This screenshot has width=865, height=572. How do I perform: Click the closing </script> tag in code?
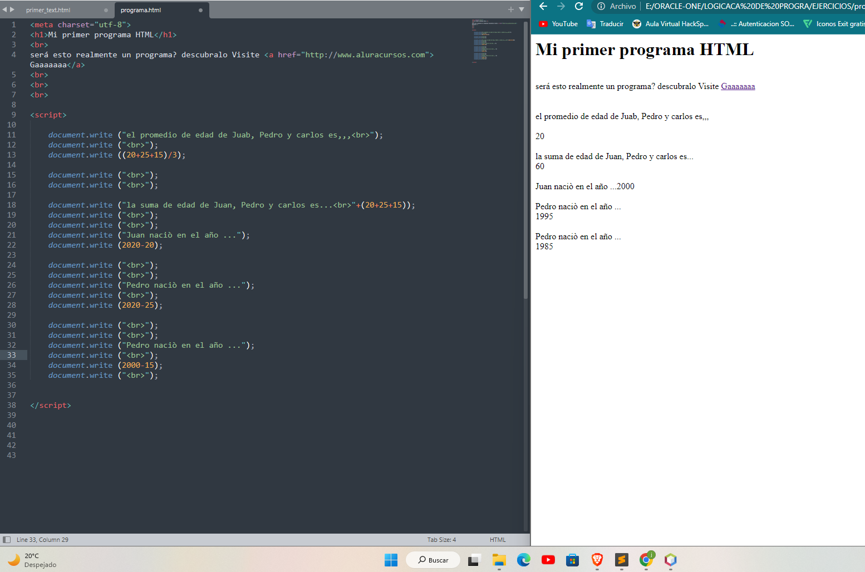51,405
